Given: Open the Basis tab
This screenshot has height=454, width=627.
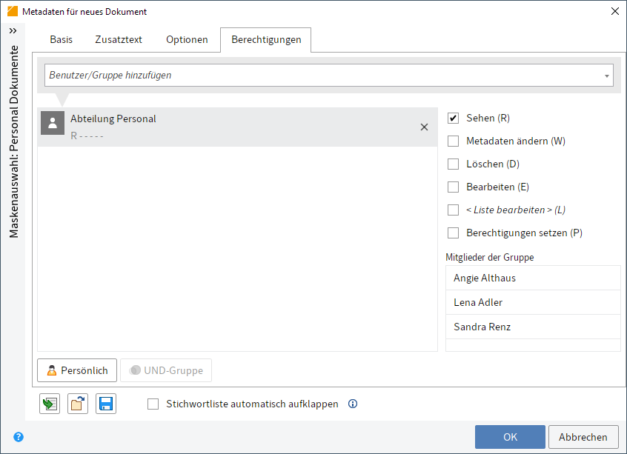Looking at the screenshot, I should pos(62,39).
